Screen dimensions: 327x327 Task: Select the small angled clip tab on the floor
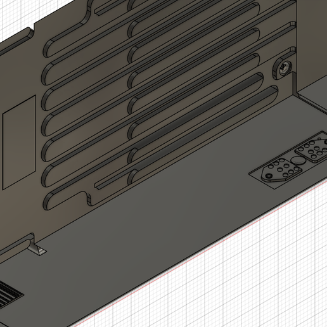coord(37,248)
